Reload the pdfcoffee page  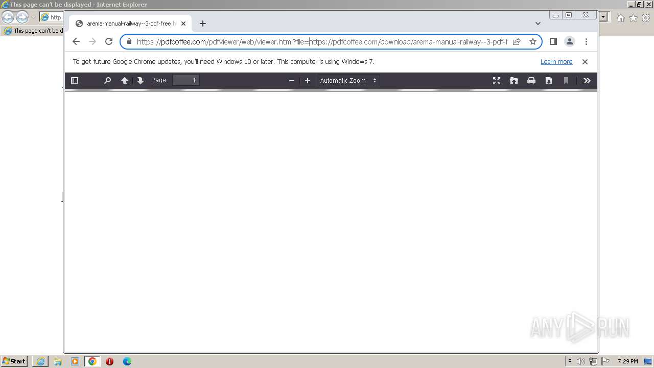pos(109,42)
